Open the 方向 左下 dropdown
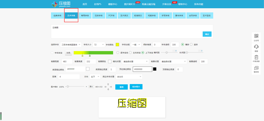 coord(95,77)
